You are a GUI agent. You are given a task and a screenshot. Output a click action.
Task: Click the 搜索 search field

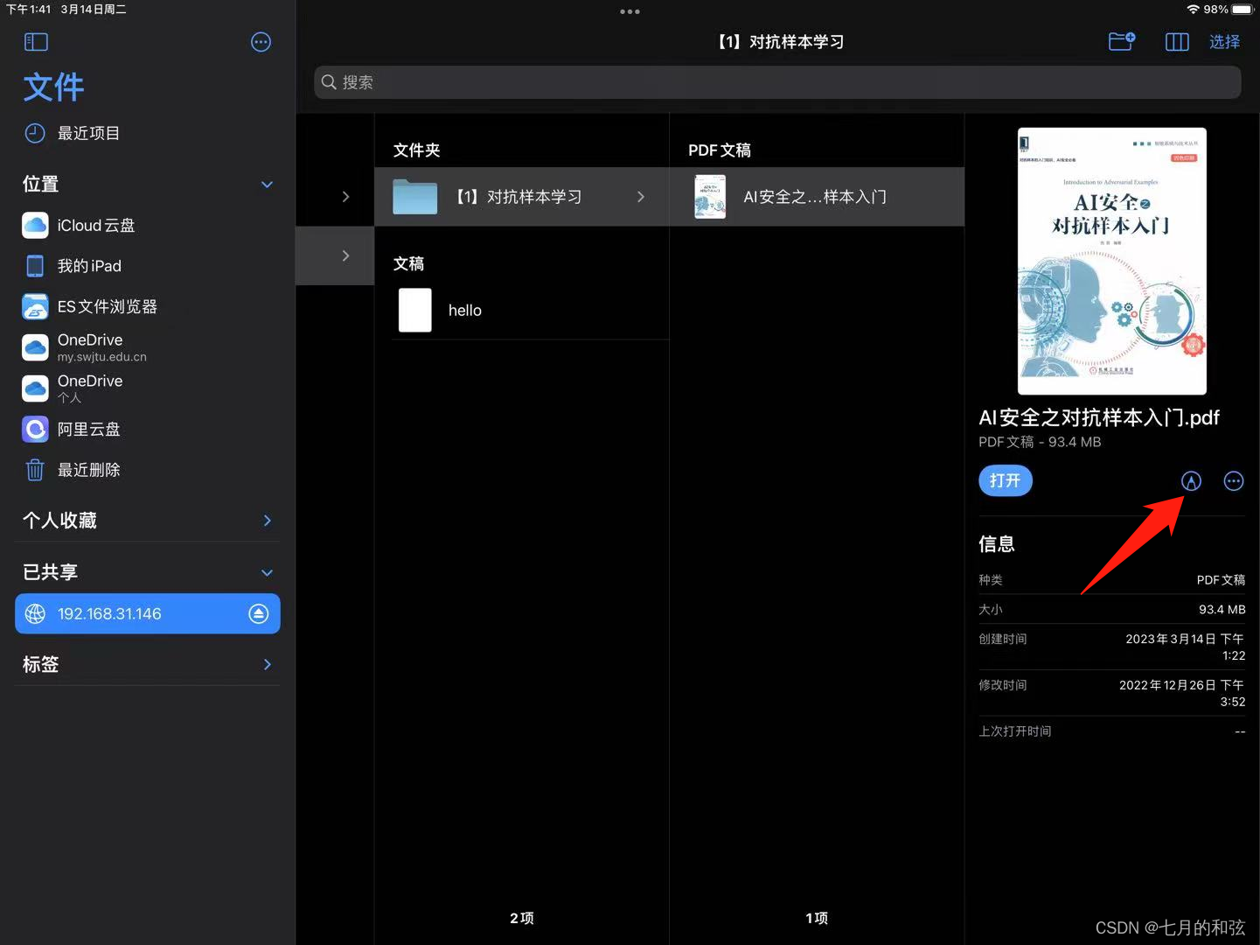tap(777, 82)
